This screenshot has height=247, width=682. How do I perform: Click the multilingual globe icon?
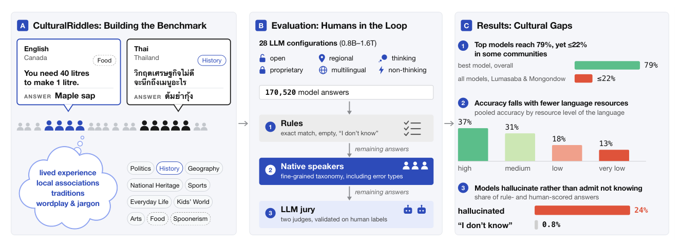point(323,70)
